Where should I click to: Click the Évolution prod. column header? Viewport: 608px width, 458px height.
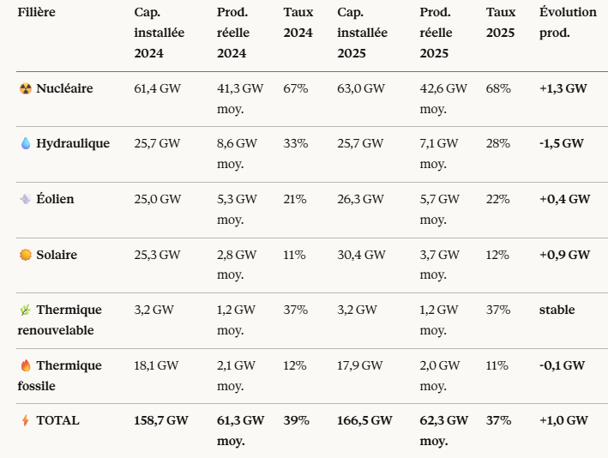tap(567, 22)
